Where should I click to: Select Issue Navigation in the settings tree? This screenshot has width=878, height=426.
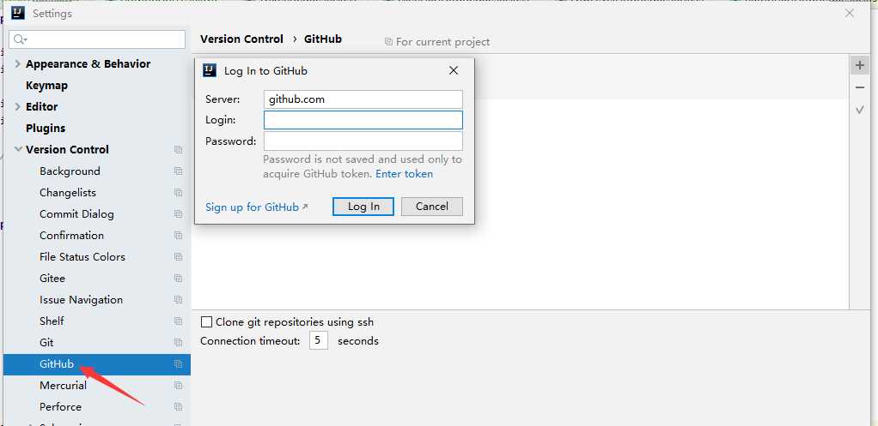click(x=81, y=300)
